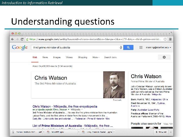Click 'The 3rd Prime Minister of Australia' text

[55, 83]
